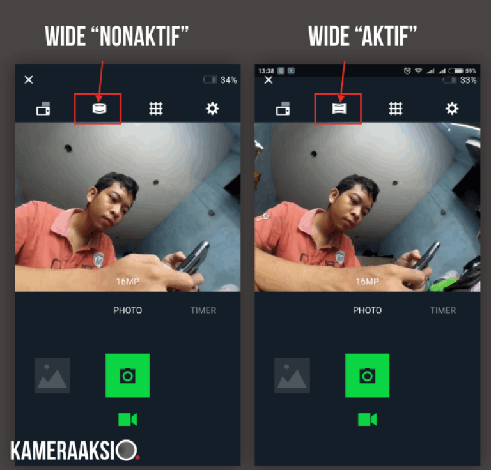
Task: Open settings gear in right camera screen
Action: tap(452, 109)
